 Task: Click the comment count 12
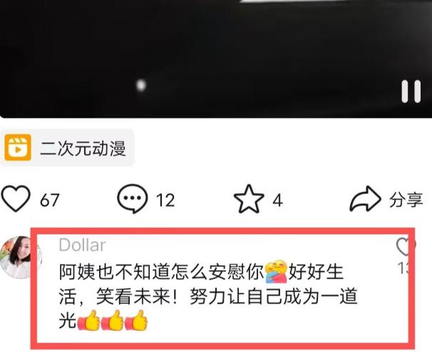point(165,200)
